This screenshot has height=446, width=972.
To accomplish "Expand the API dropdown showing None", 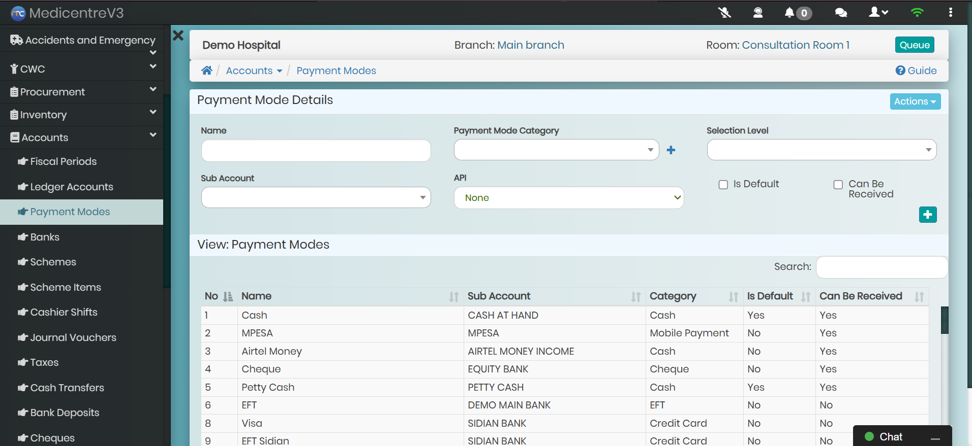I will (568, 198).
